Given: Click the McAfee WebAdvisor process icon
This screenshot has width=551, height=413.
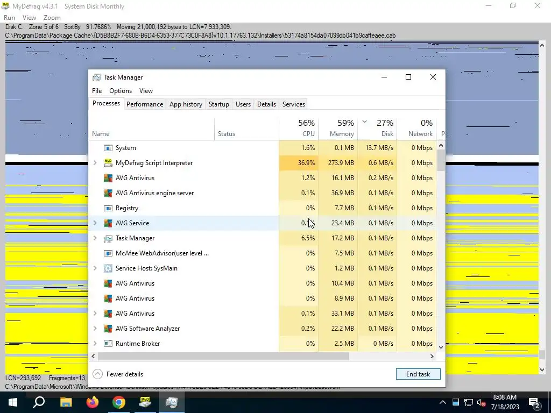Looking at the screenshot, I should coord(108,253).
